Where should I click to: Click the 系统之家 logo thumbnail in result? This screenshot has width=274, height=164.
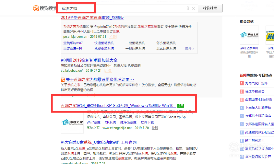point(72,122)
